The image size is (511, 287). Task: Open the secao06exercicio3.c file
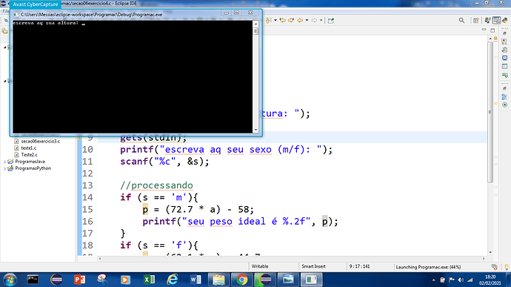point(41,142)
